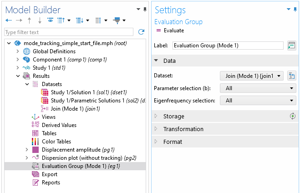This screenshot has height=193, width=300.
Task: Pin the Model Builder window
Action: pyautogui.click(x=145, y=10)
